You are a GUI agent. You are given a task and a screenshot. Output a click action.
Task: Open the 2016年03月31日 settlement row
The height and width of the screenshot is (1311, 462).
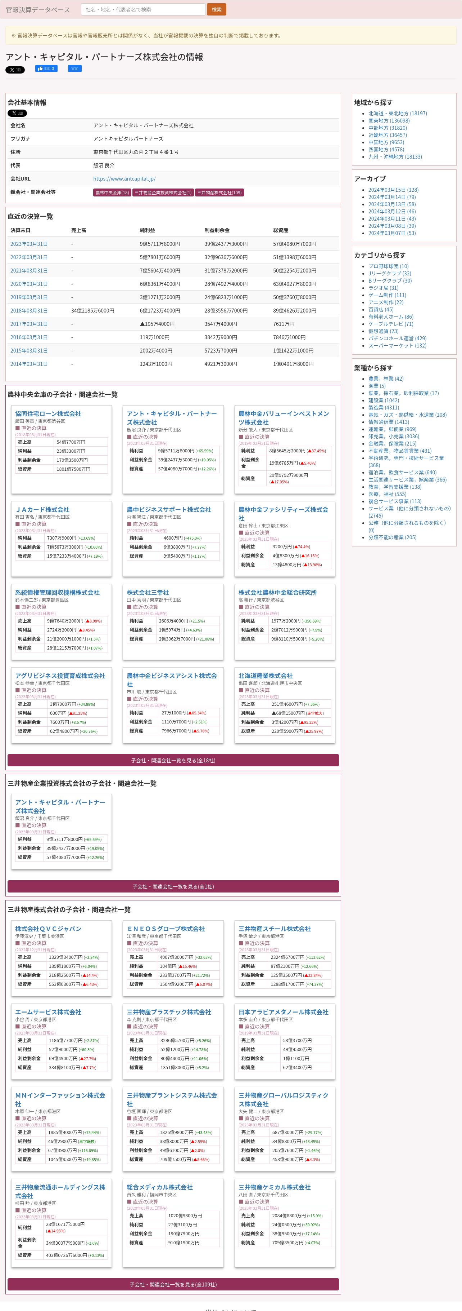coord(29,337)
